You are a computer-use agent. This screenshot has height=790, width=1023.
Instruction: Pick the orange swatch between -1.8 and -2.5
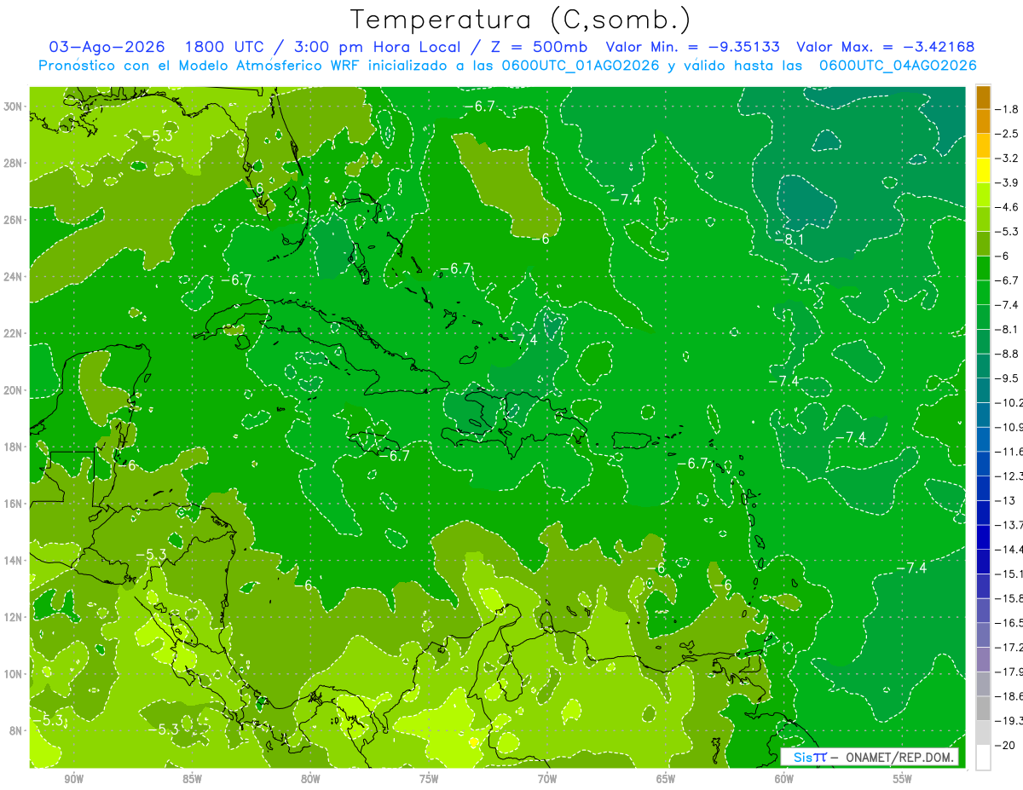pyautogui.click(x=983, y=122)
